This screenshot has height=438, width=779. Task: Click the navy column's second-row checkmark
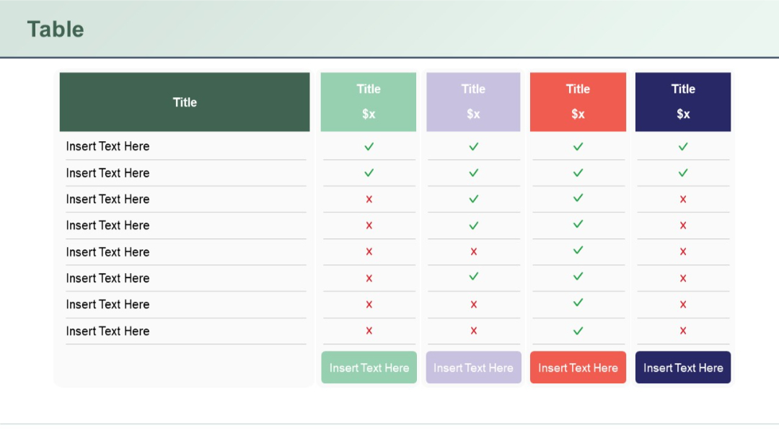(x=682, y=173)
